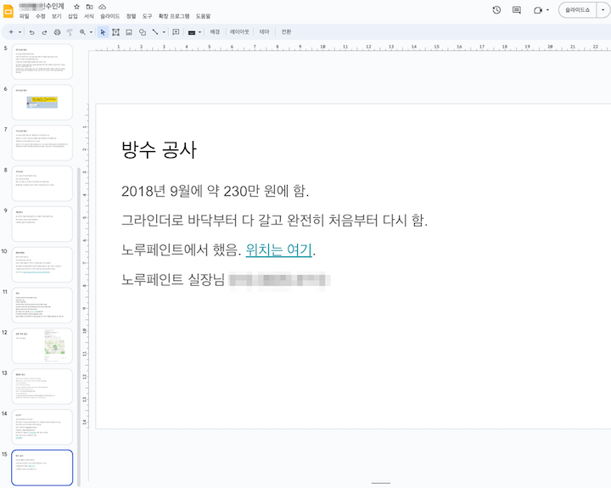This screenshot has height=488, width=611.
Task: Select slide 9 thumbnail
Action: click(42, 224)
